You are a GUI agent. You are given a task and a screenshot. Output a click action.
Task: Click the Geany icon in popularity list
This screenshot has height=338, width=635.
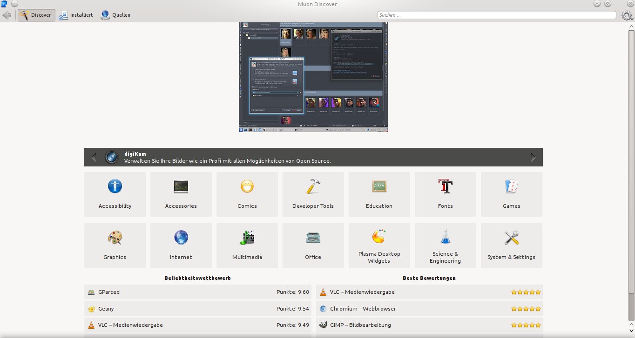pos(91,309)
